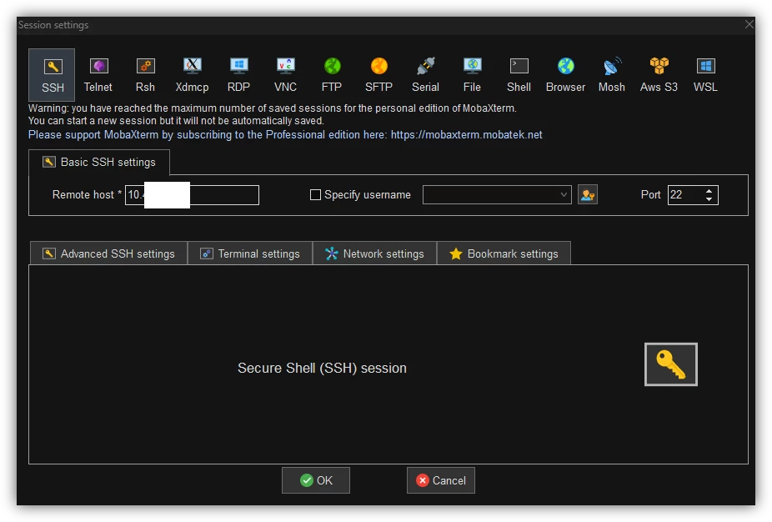Pick the File session icon
The width and height of the screenshot is (772, 522).
[472, 75]
